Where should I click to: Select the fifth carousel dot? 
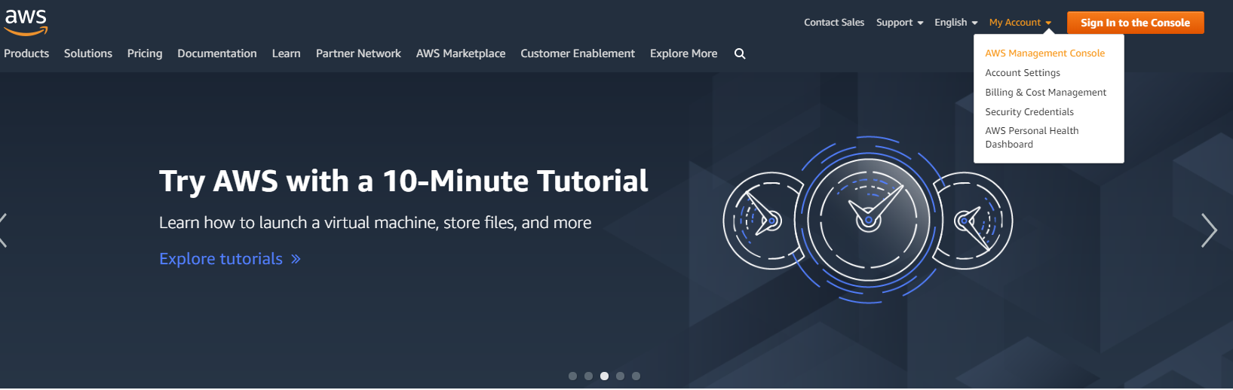pyautogui.click(x=636, y=376)
